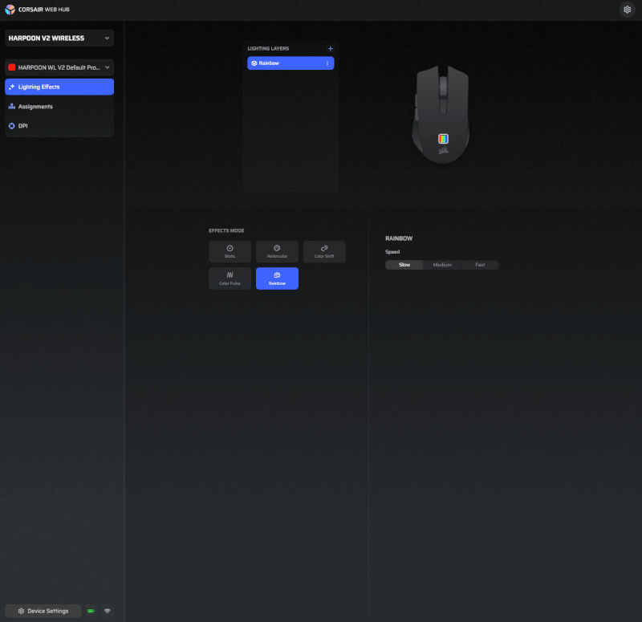The image size is (642, 622).
Task: Select Lighting Effects in the sidebar
Action: click(x=59, y=87)
